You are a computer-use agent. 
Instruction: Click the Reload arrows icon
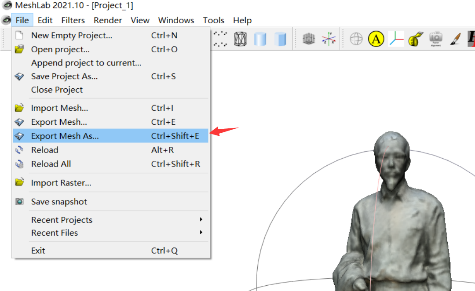19,150
